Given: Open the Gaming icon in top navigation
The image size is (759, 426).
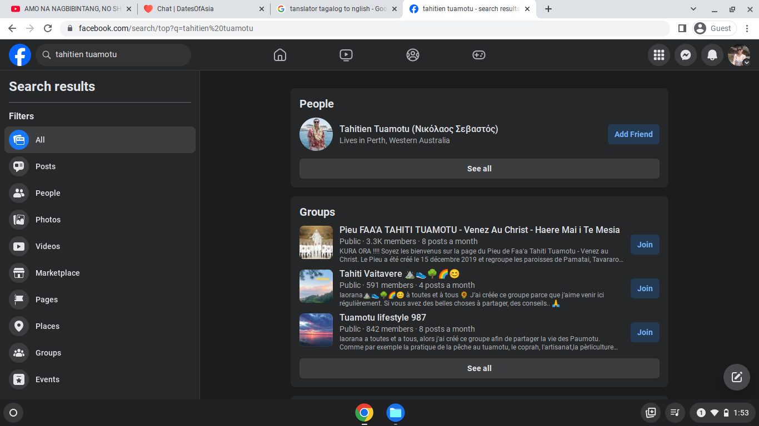Looking at the screenshot, I should click(478, 55).
